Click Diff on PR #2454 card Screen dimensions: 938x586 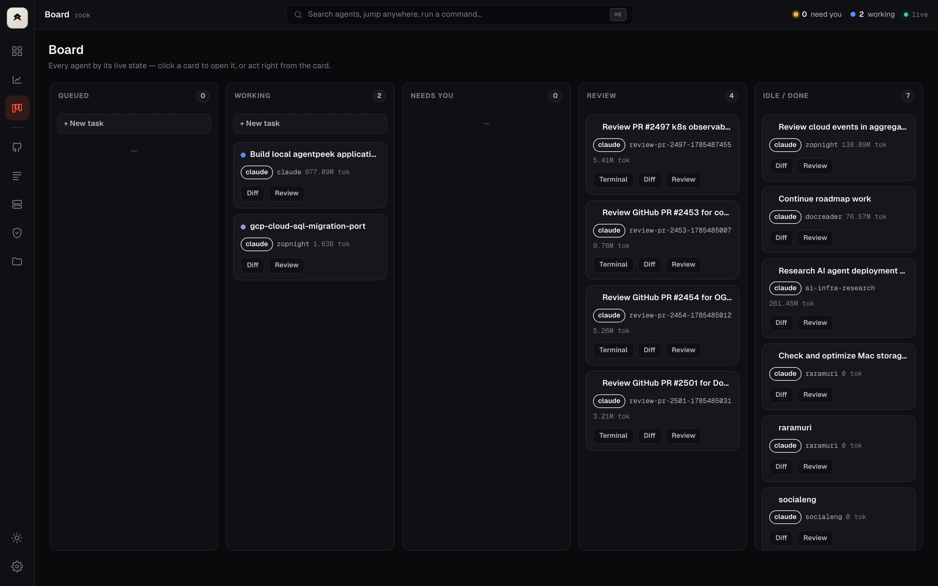coord(649,350)
